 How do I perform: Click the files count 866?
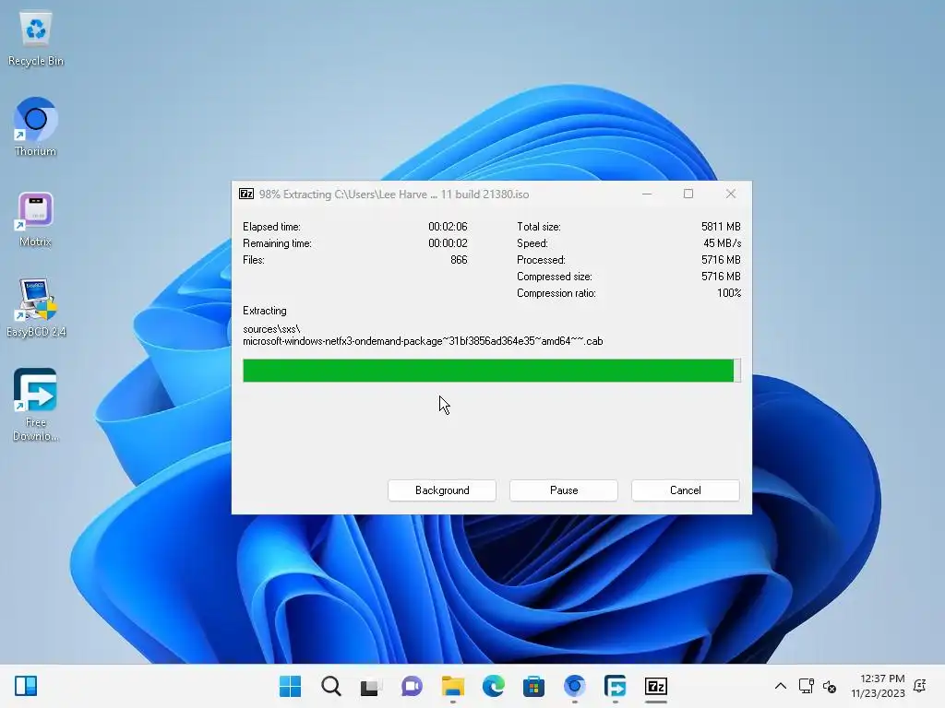(x=459, y=260)
